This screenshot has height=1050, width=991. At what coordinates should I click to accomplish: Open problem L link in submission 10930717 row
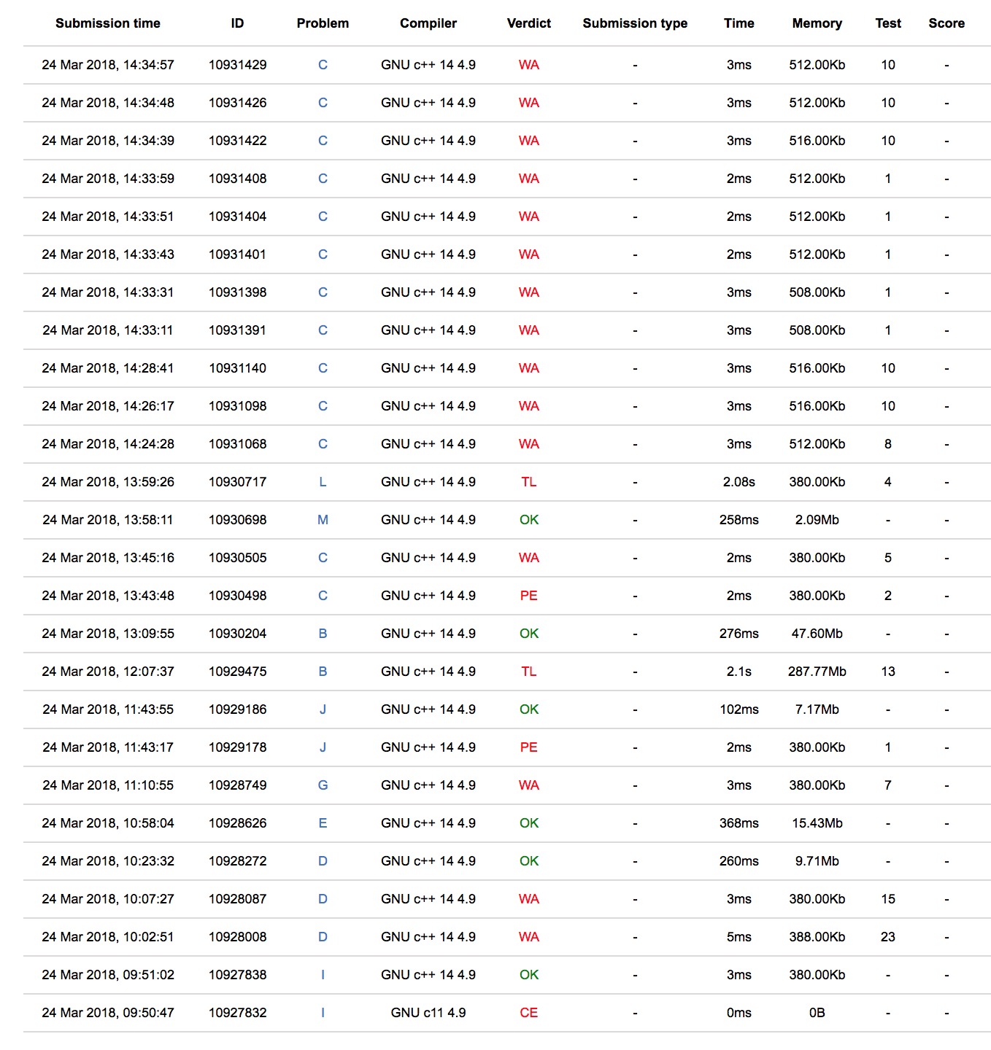(323, 482)
